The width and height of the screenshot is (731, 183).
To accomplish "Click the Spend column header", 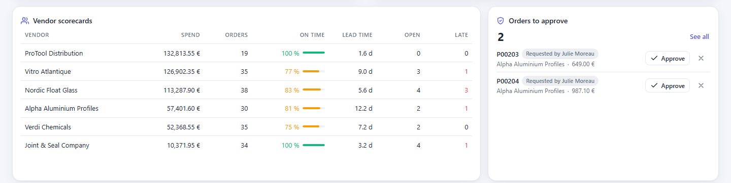I will [190, 35].
